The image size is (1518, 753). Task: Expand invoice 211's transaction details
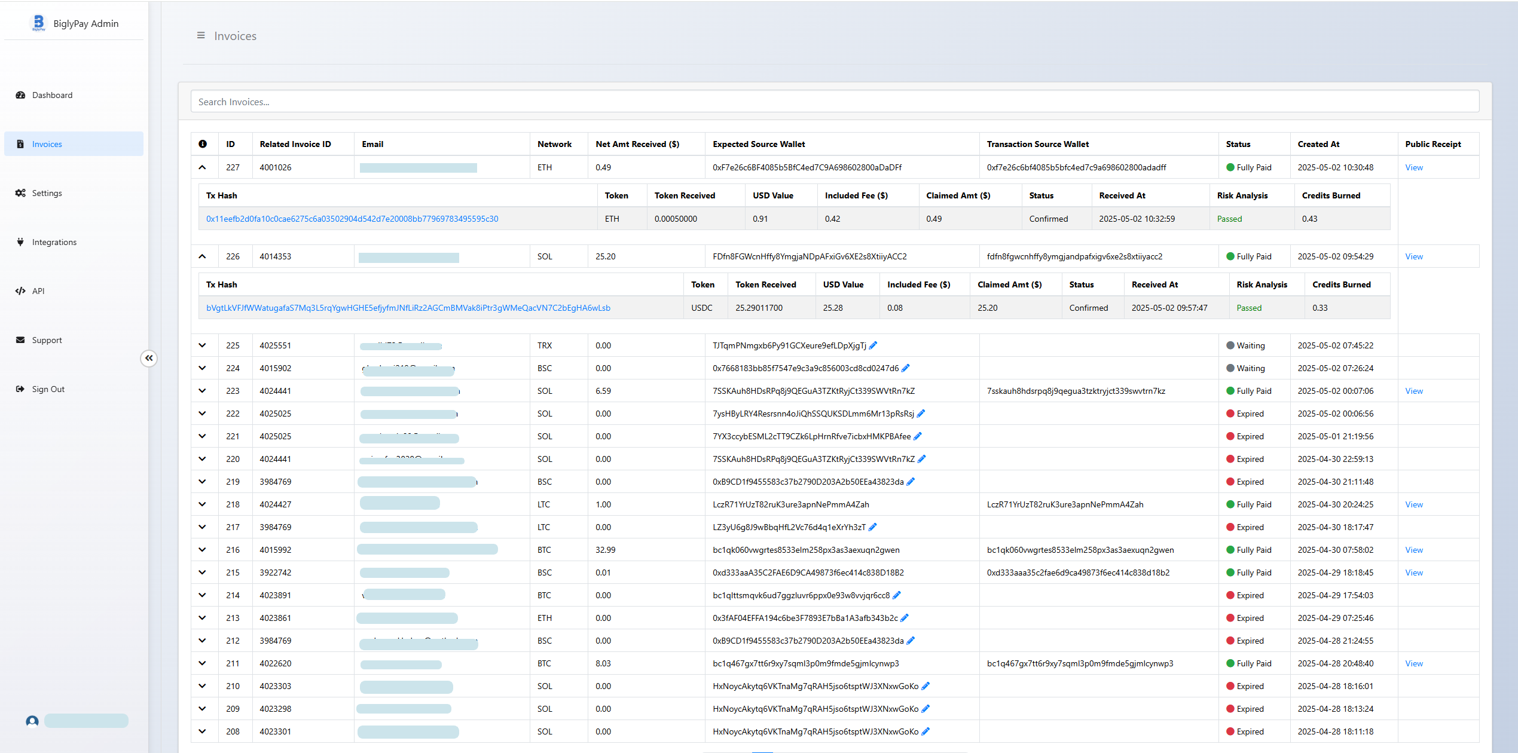203,663
